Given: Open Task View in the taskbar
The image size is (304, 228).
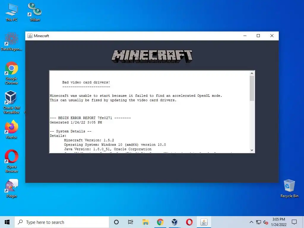Looking at the screenshot, I should [x=131, y=222].
